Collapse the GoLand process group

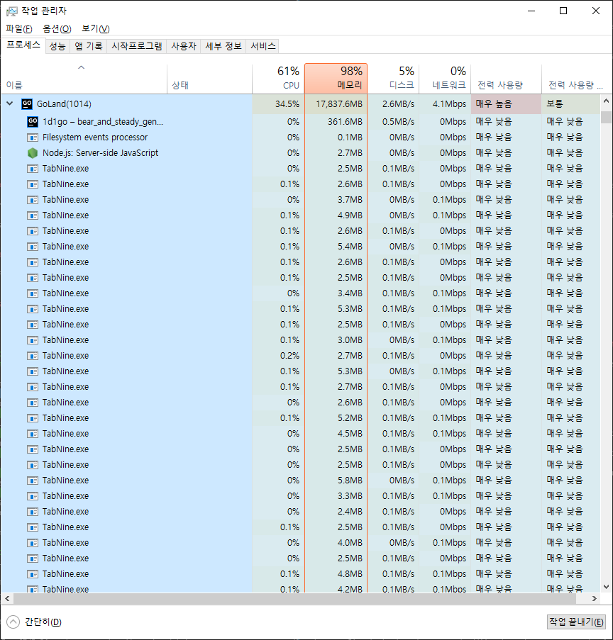click(x=9, y=103)
